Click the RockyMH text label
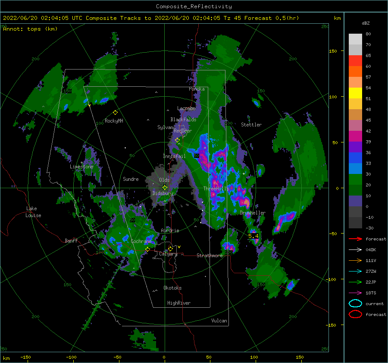The image size is (388, 363). [114, 121]
